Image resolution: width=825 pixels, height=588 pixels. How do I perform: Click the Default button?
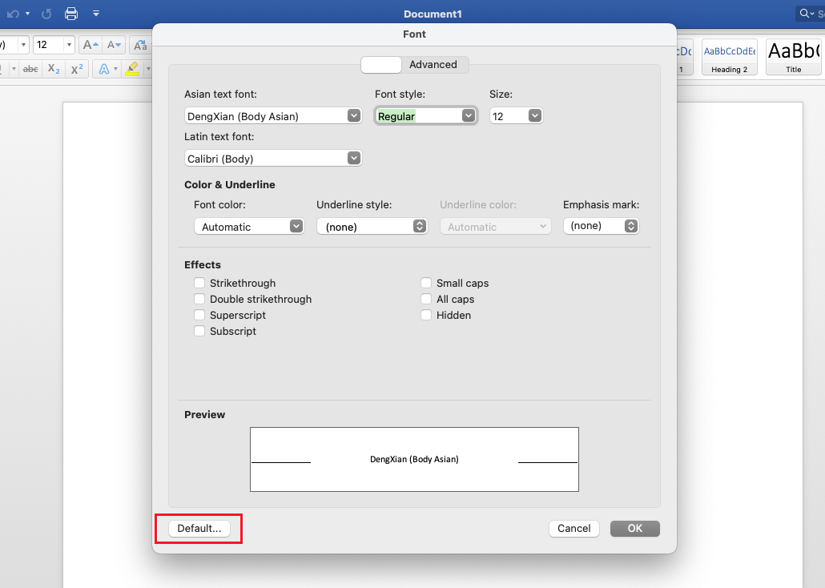[x=197, y=528]
